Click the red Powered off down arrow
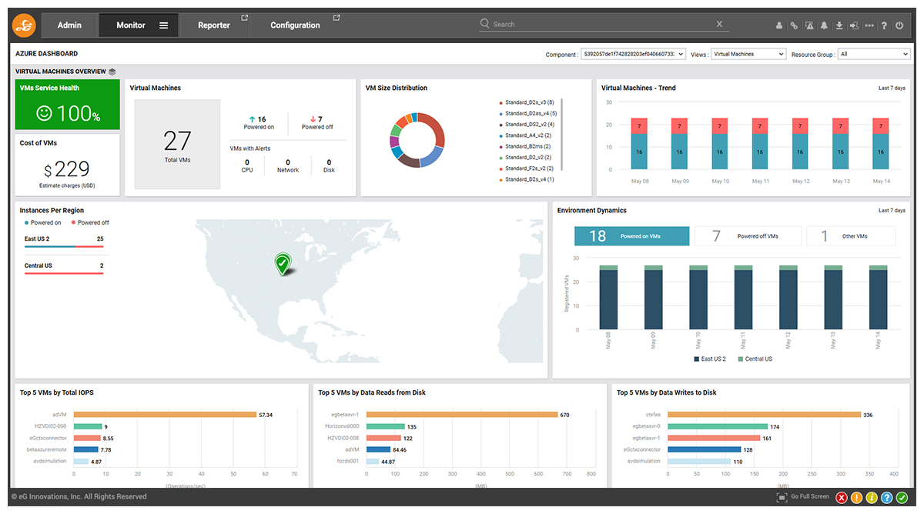 [313, 119]
